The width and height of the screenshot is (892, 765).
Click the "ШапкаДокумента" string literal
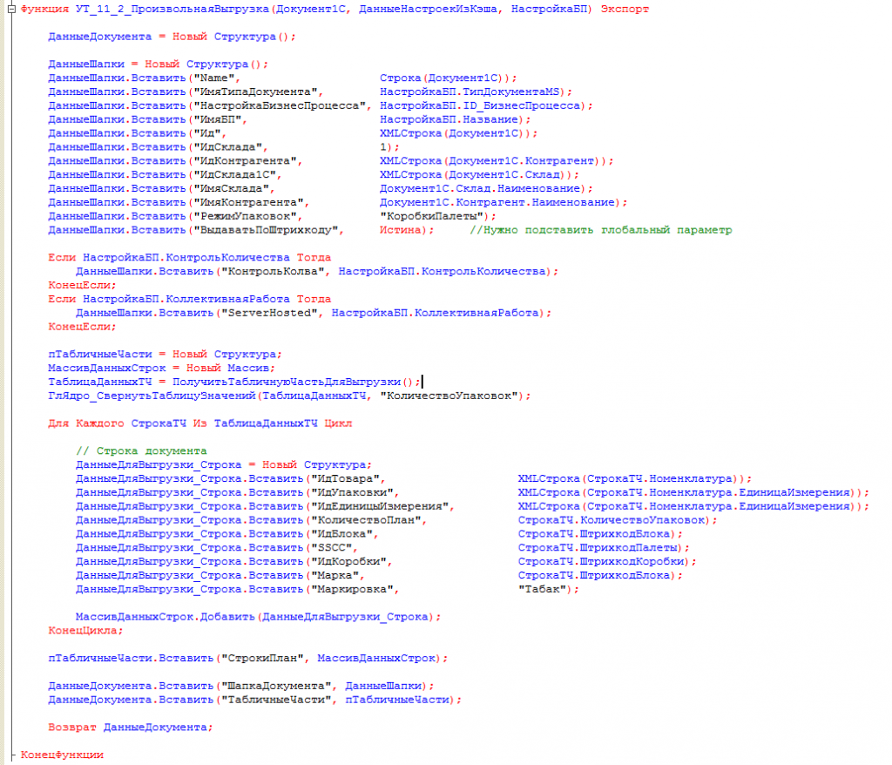tap(276, 687)
